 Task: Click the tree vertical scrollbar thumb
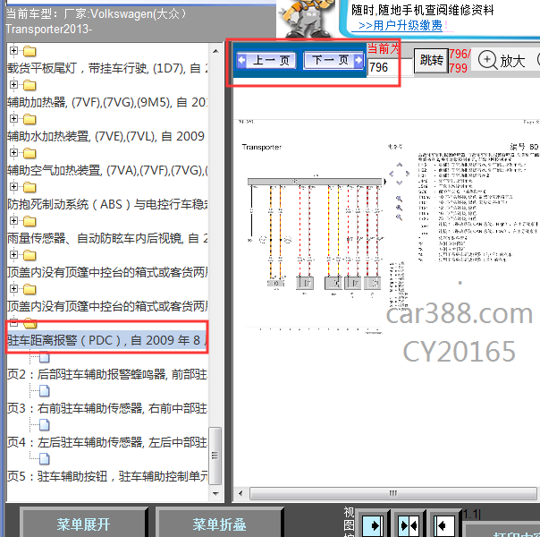215,456
